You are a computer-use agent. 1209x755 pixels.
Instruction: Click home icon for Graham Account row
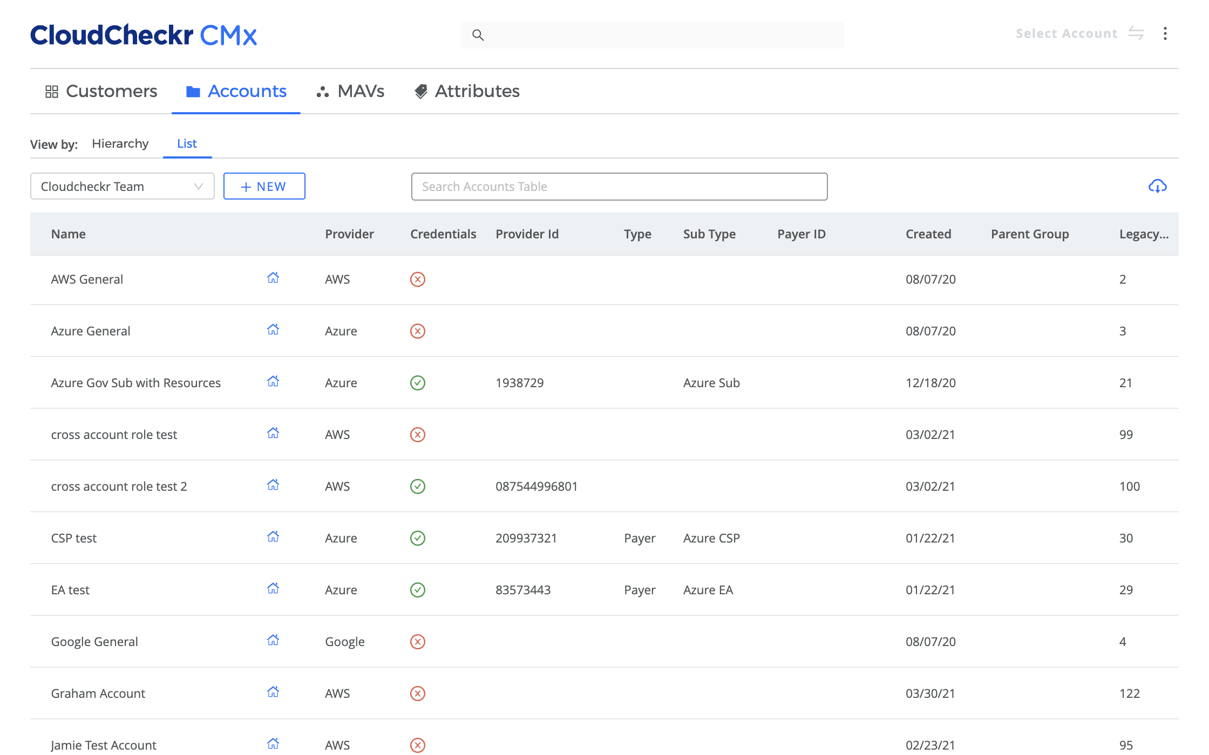click(x=273, y=692)
